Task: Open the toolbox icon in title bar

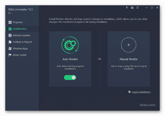Action: tap(132, 7)
